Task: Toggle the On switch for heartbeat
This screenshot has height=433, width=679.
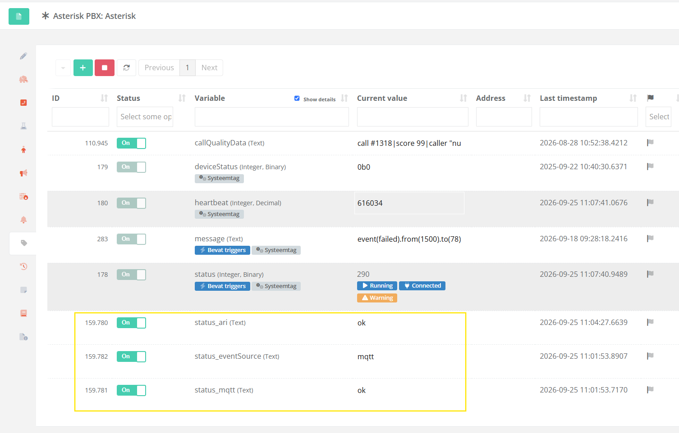Action: [x=131, y=203]
